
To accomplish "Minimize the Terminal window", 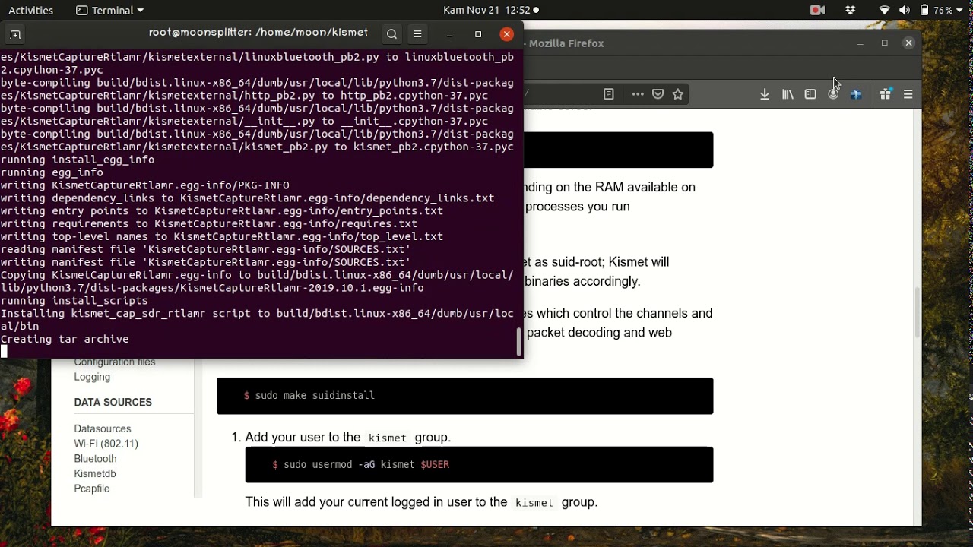I will pos(450,34).
